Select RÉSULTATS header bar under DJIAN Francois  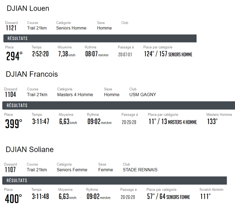(x=119, y=105)
